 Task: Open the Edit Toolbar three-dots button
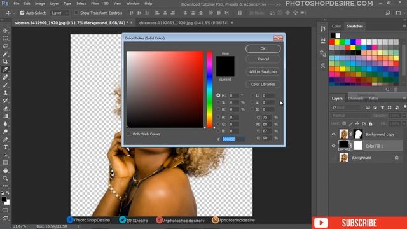pos(5,186)
